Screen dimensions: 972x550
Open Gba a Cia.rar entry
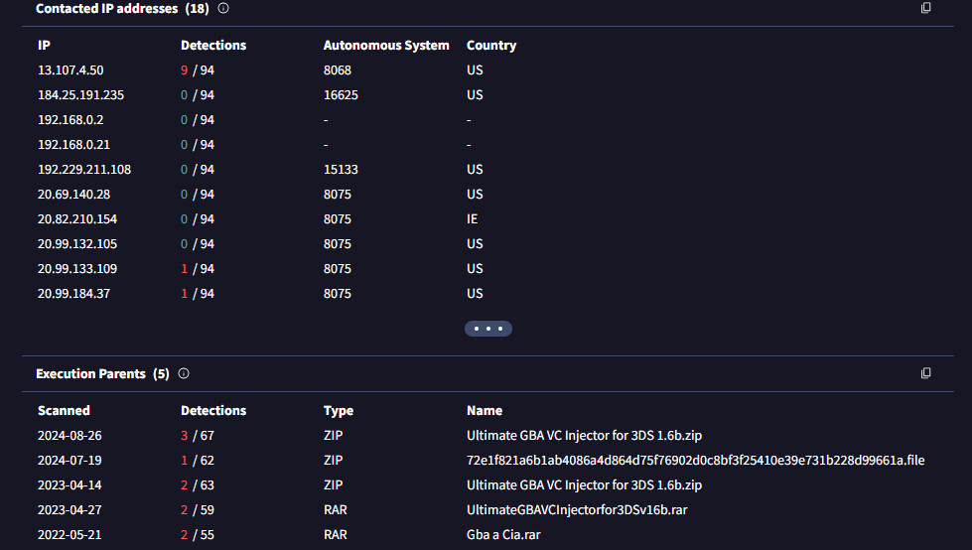[x=503, y=534]
